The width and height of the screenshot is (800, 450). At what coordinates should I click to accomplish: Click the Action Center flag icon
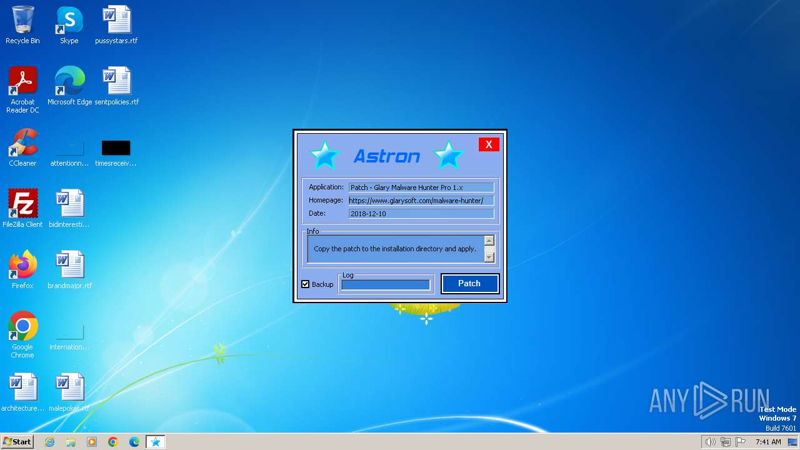(x=741, y=442)
